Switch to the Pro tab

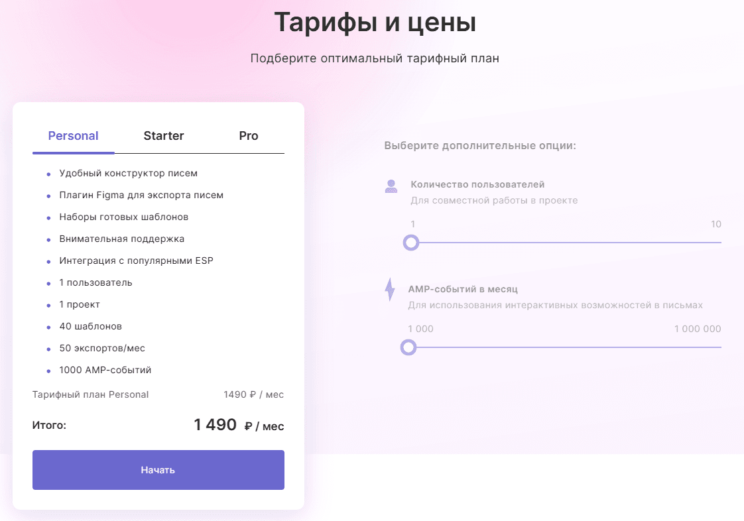(249, 136)
